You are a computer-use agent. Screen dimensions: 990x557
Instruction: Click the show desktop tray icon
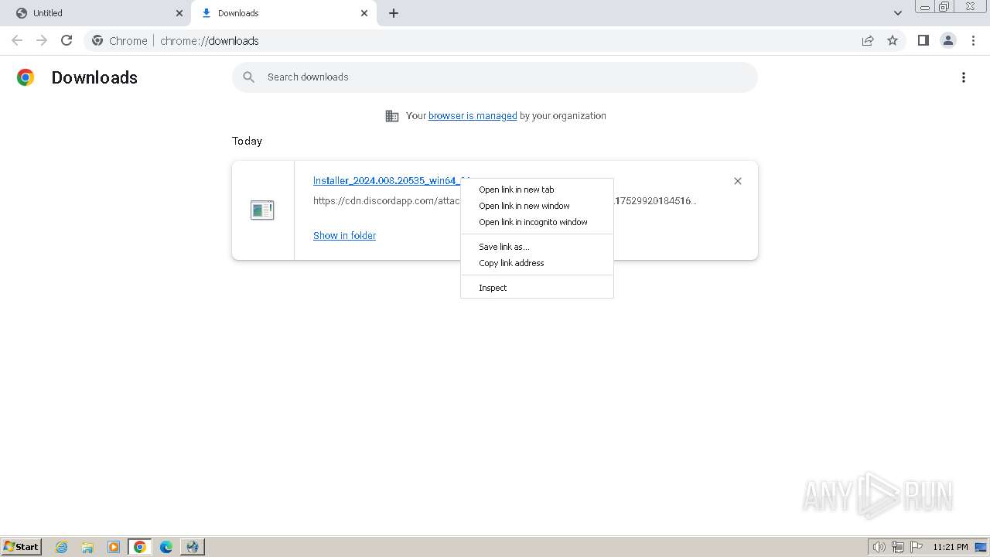point(981,547)
